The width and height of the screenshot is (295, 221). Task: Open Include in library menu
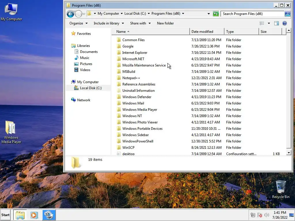coord(109,23)
